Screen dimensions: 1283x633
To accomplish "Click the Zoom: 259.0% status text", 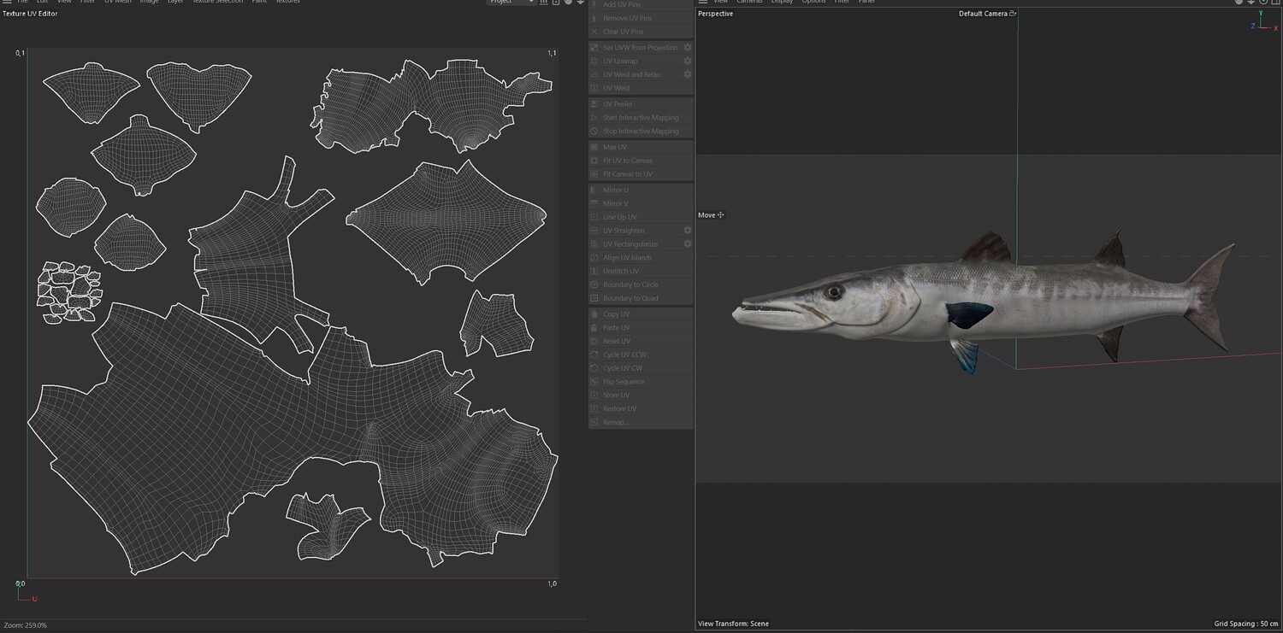I will [26, 625].
